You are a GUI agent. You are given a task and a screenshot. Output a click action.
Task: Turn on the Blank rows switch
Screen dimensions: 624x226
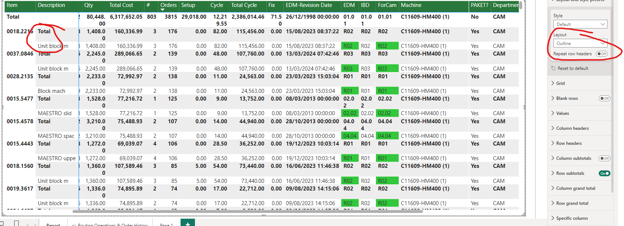605,98
